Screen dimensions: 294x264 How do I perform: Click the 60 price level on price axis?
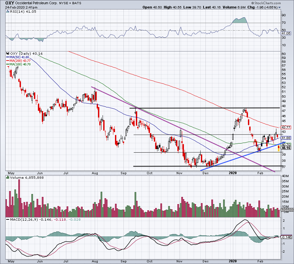[284, 54]
